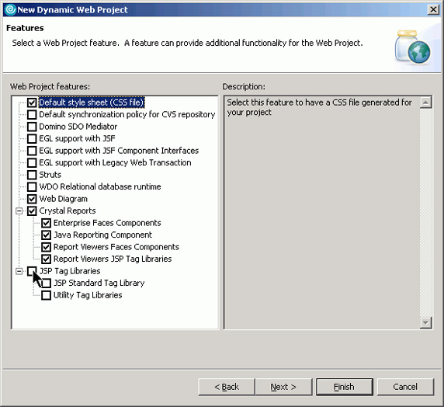Select the Java Reporting Component label
This screenshot has height=407, width=444.
coord(102,235)
